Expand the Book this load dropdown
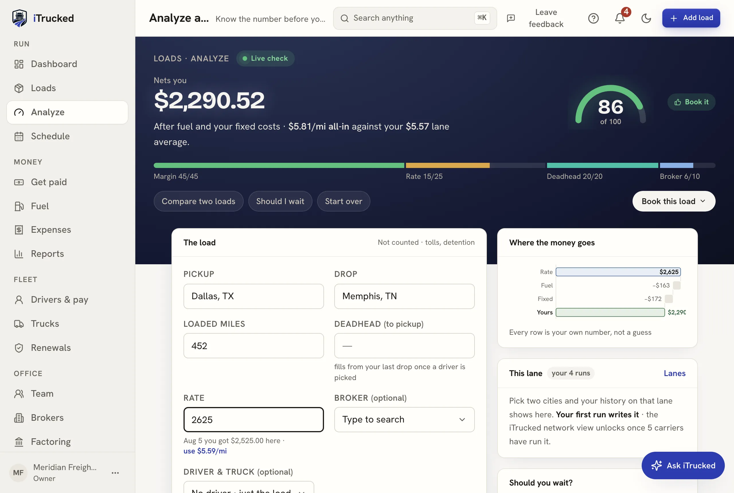This screenshot has width=734, height=493. (674, 201)
